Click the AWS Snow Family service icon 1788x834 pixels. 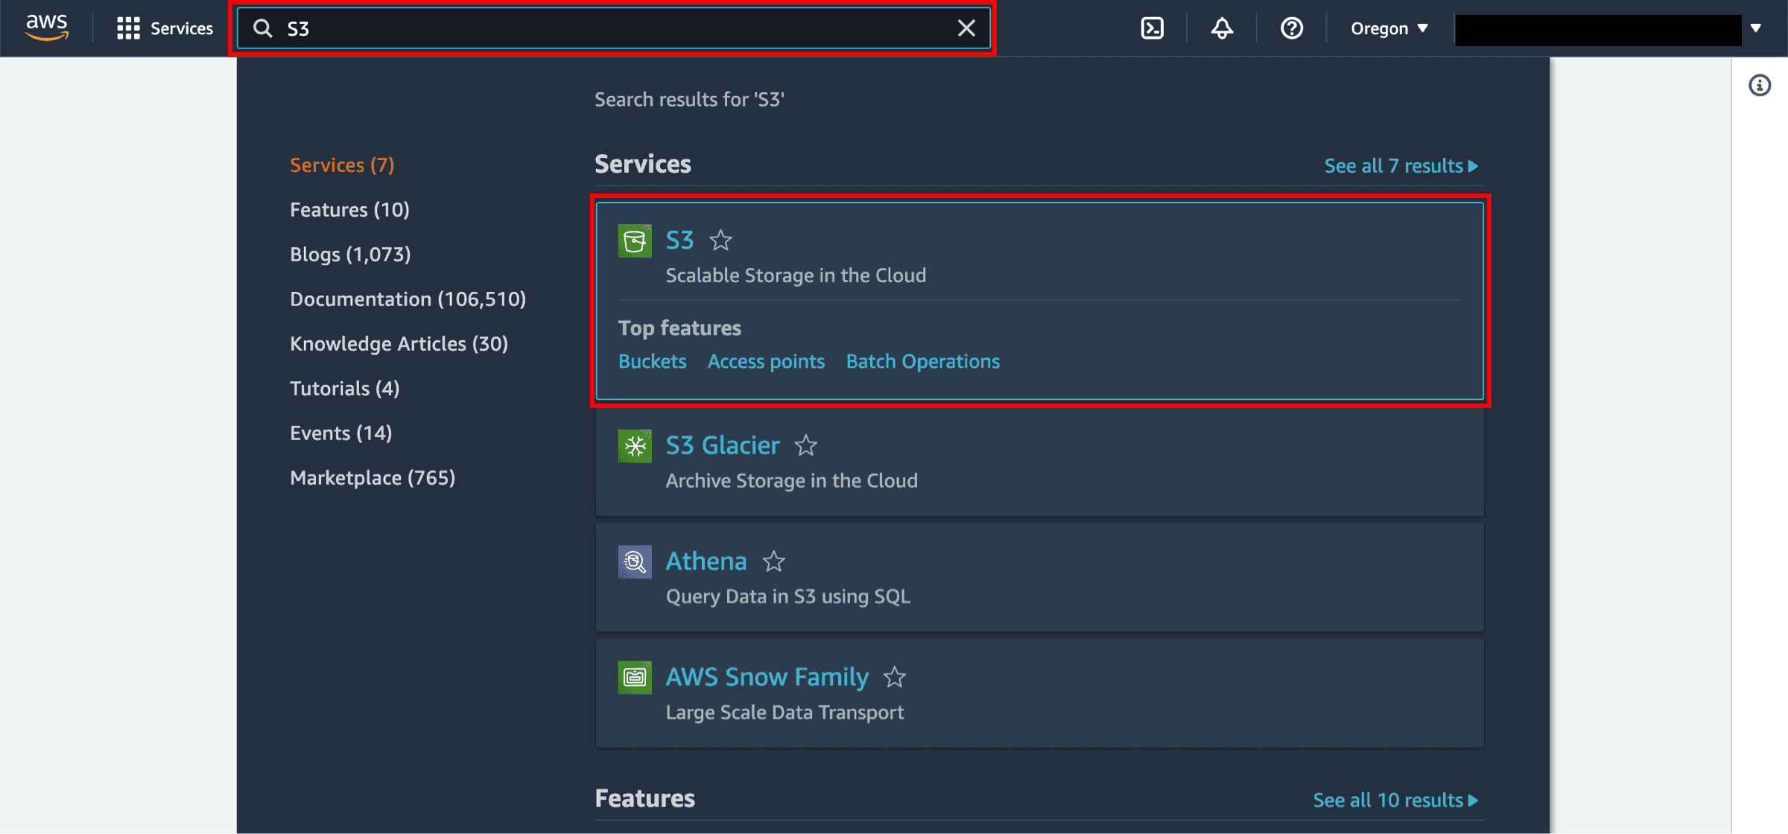tap(634, 675)
